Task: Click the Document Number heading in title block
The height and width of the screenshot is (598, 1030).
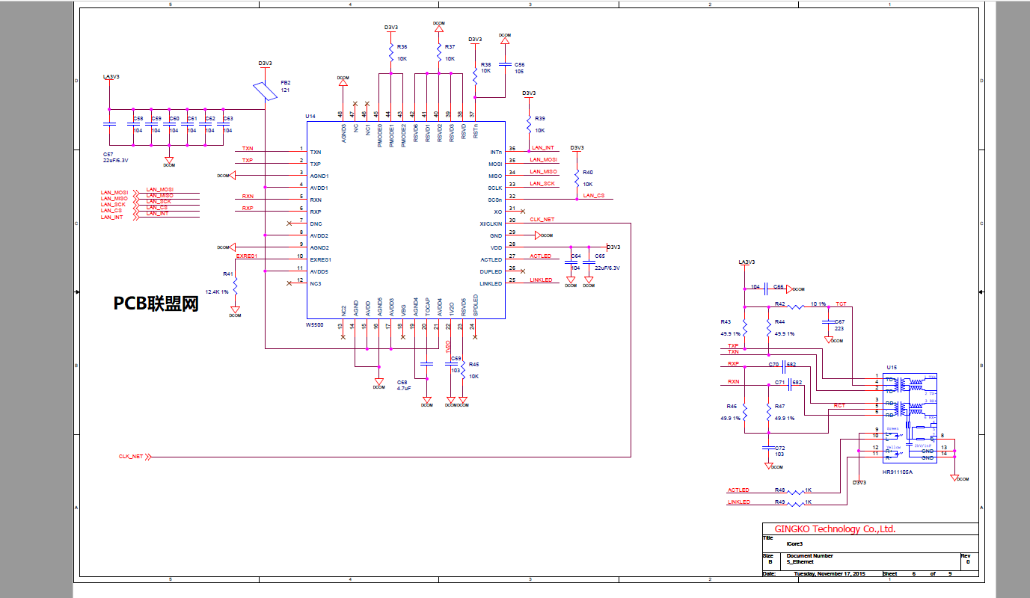Action: click(809, 555)
